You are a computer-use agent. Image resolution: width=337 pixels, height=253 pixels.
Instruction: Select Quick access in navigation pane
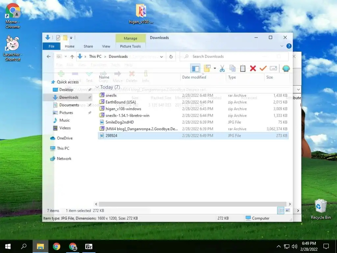click(x=68, y=82)
